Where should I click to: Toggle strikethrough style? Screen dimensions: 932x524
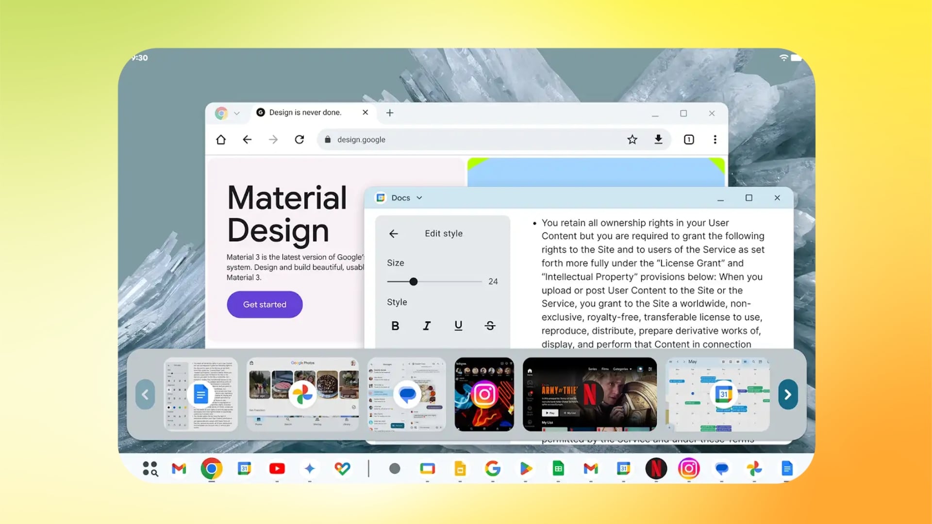coord(490,326)
